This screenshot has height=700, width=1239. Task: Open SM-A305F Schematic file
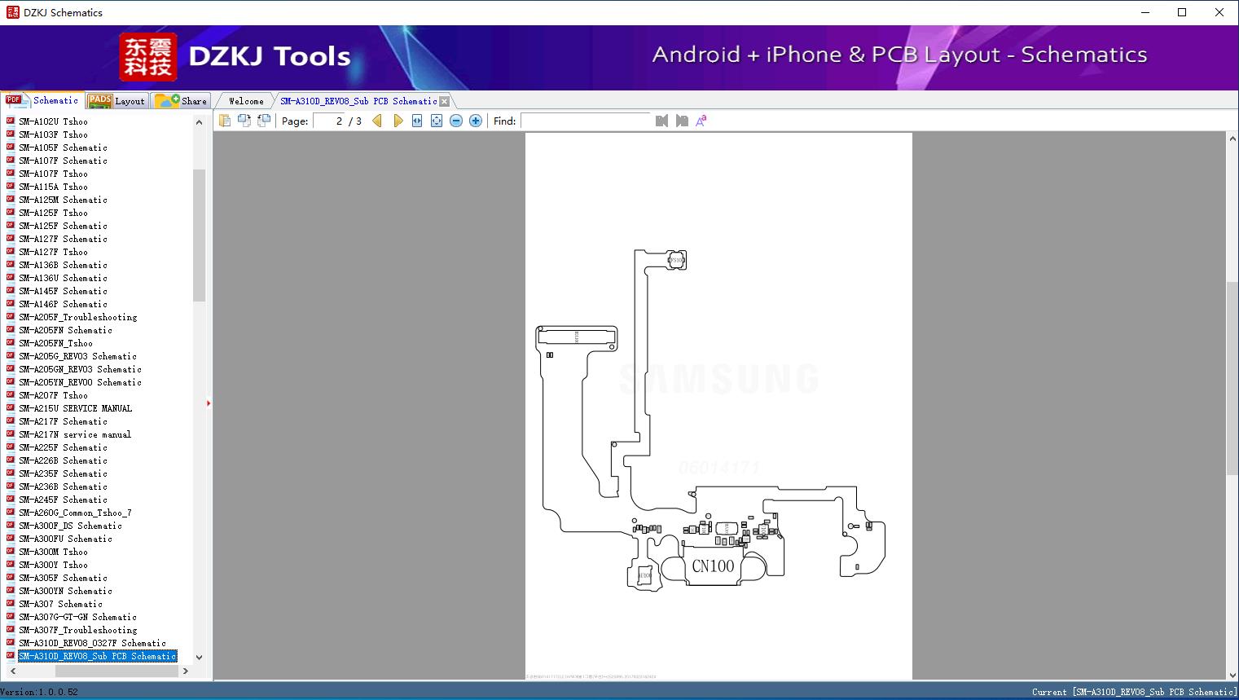click(63, 578)
